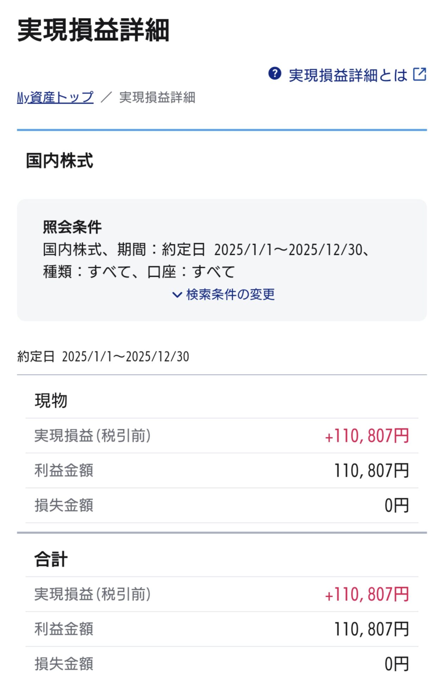Expand the chevron beside 検索条件の変更
This screenshot has height=677, width=444.
(177, 294)
